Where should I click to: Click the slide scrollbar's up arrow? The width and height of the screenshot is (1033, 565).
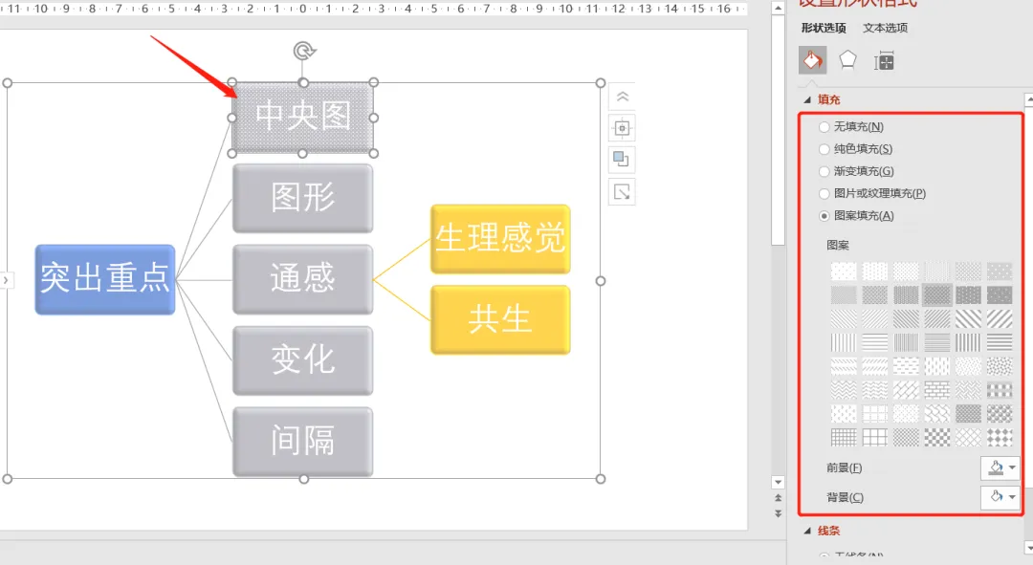pyautogui.click(x=778, y=9)
